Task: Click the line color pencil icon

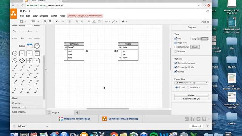Action: point(94,21)
